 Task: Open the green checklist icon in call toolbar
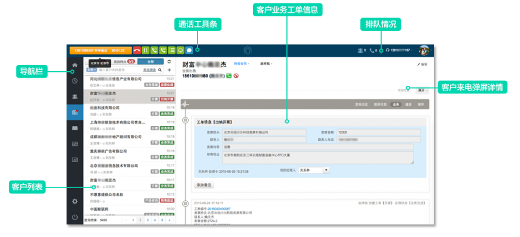[x=171, y=50]
